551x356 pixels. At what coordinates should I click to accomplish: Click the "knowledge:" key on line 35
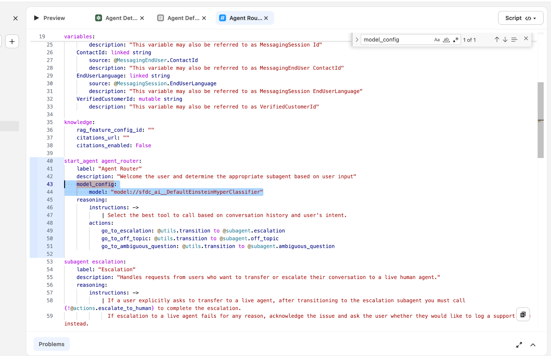point(79,122)
